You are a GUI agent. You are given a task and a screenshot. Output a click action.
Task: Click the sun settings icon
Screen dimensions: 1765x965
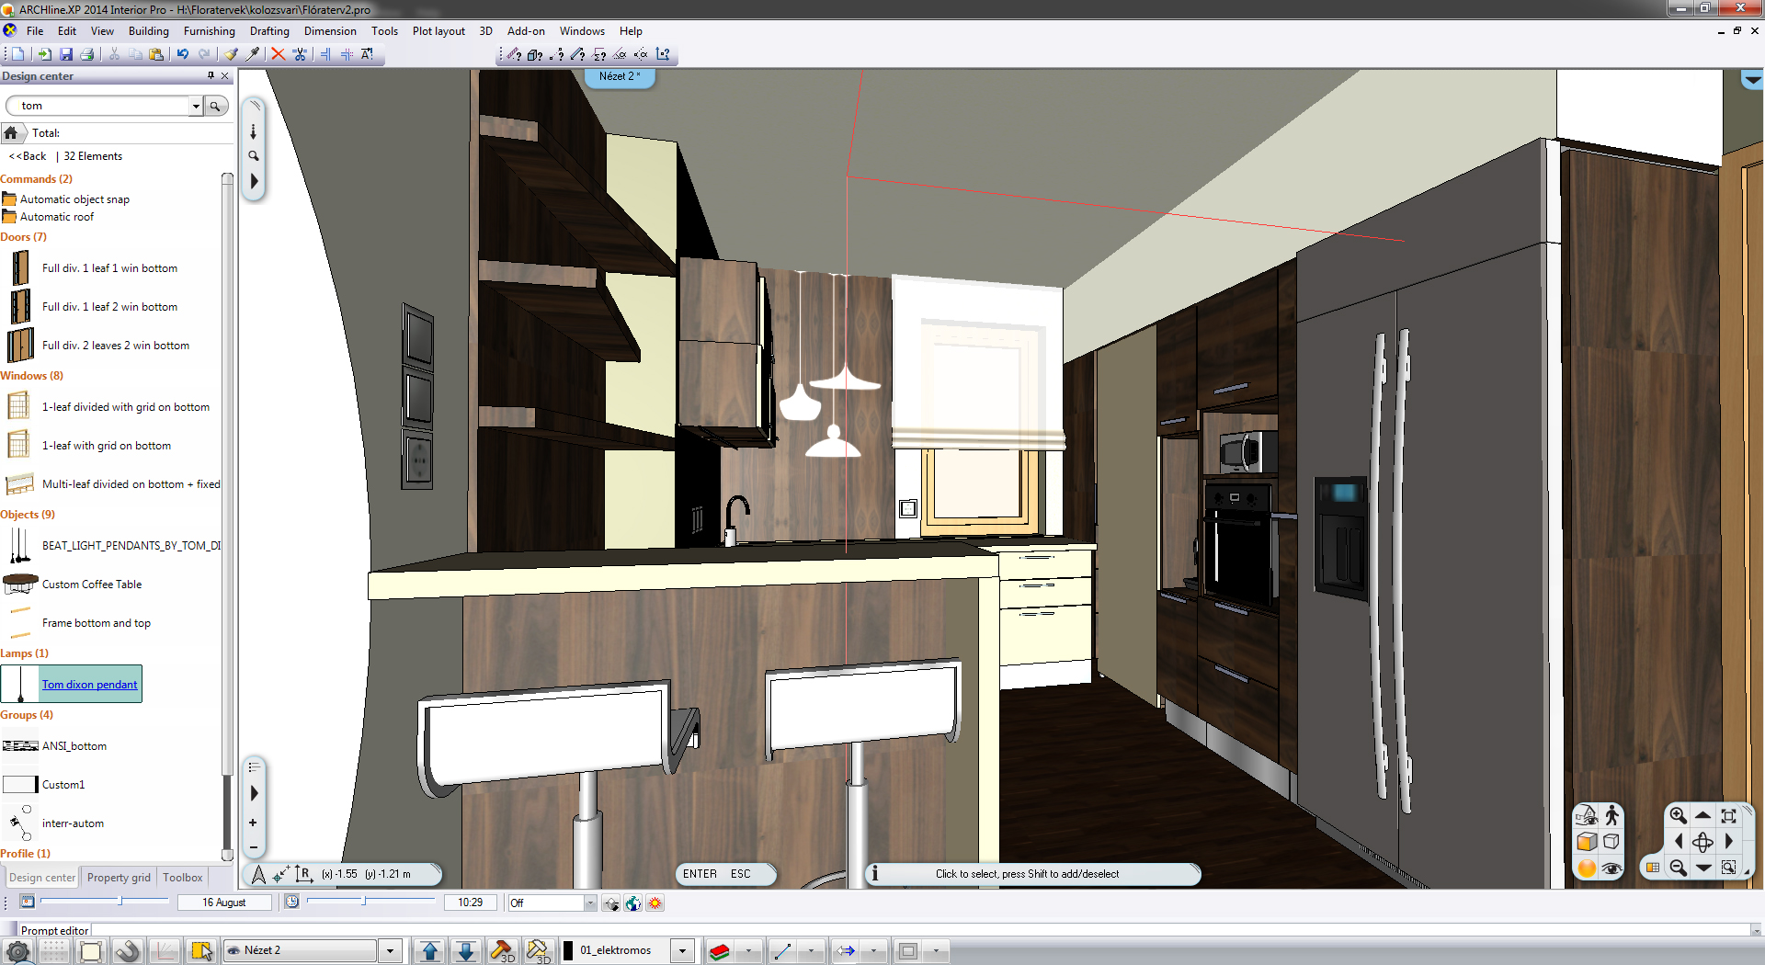click(655, 903)
